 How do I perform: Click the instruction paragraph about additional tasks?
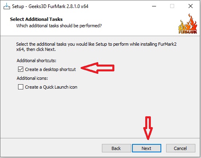pyautogui.click(x=96, y=47)
